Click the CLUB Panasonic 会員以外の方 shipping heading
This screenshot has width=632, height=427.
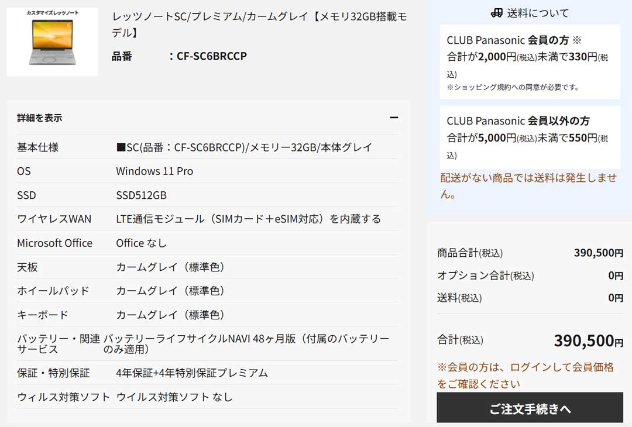tap(518, 121)
